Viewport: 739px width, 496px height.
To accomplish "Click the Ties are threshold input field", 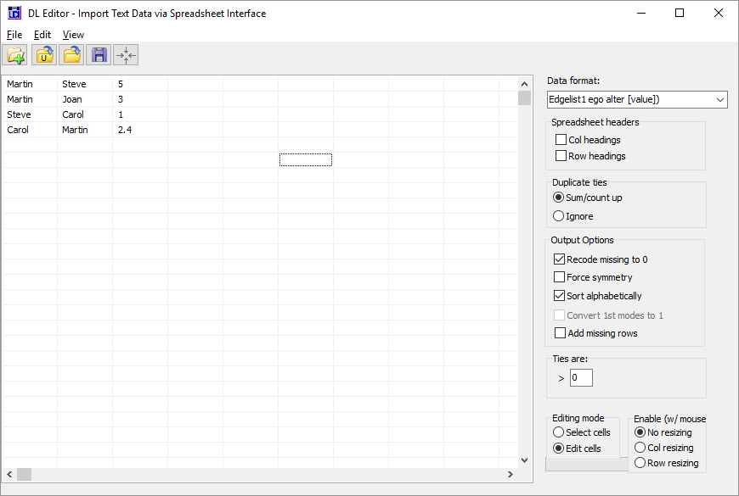I will [x=581, y=378].
